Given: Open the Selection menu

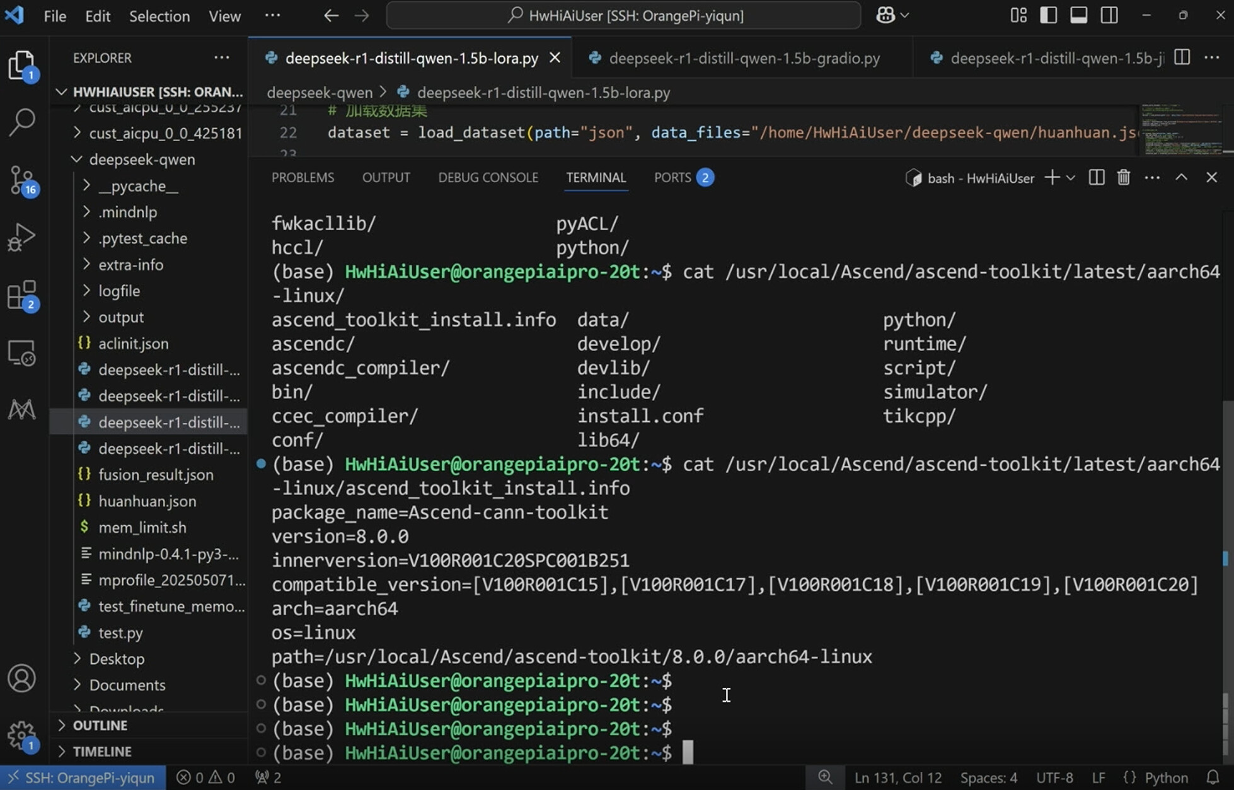Looking at the screenshot, I should tap(159, 16).
